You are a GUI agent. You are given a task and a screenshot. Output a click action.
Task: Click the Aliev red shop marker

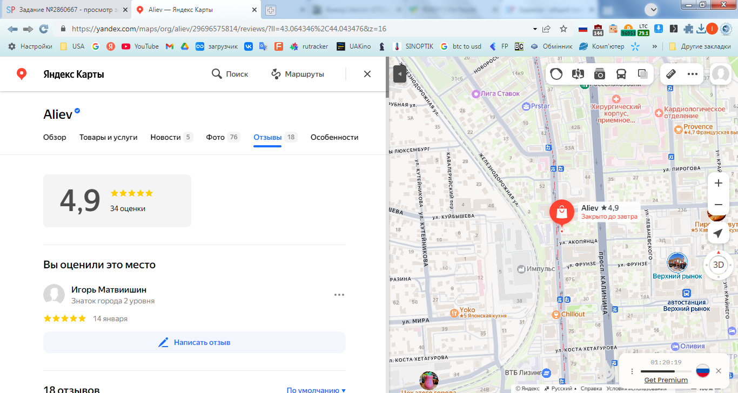(x=562, y=212)
